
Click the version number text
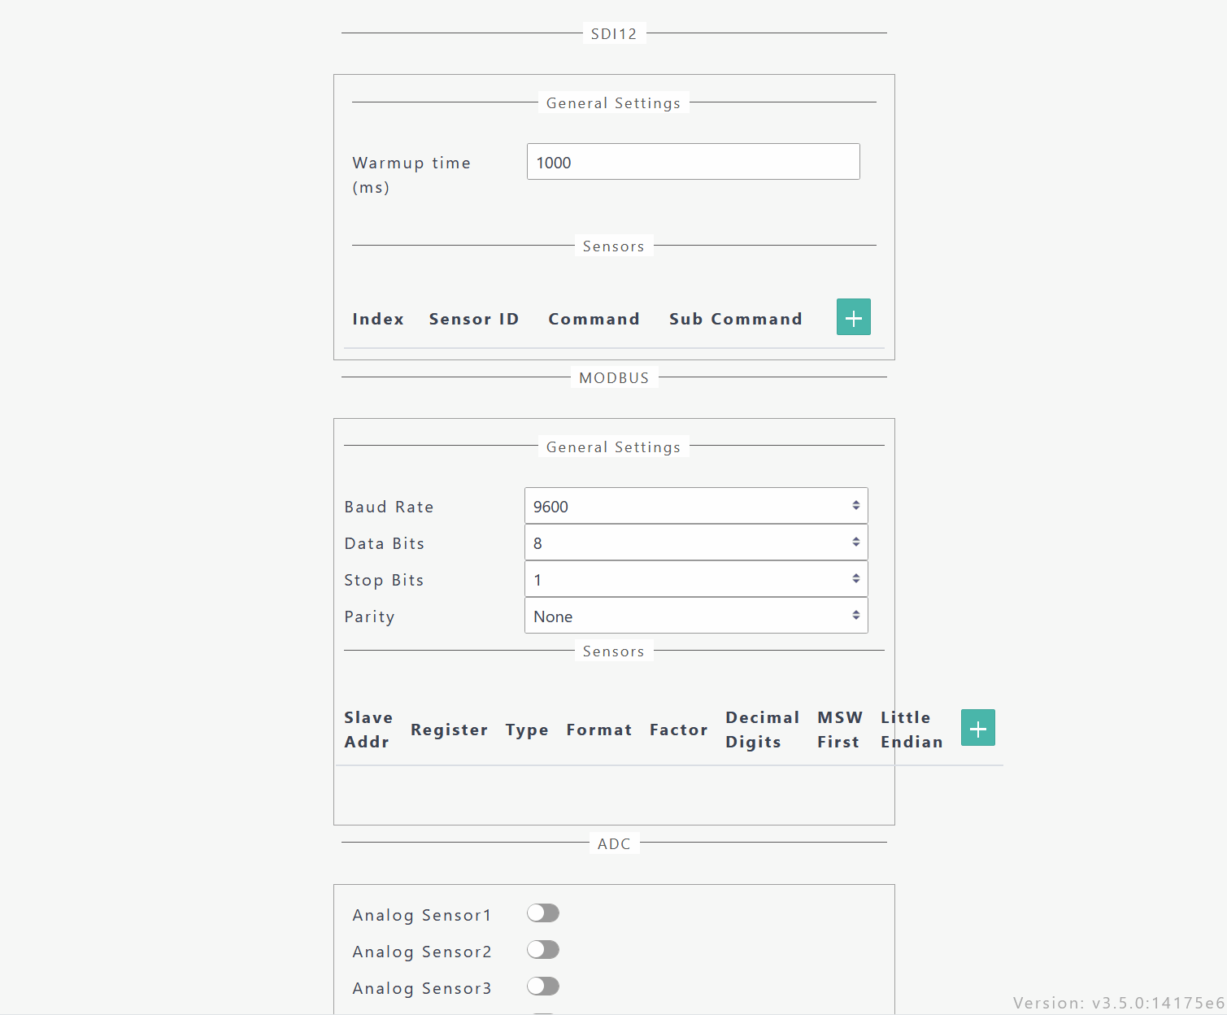tap(1118, 1003)
